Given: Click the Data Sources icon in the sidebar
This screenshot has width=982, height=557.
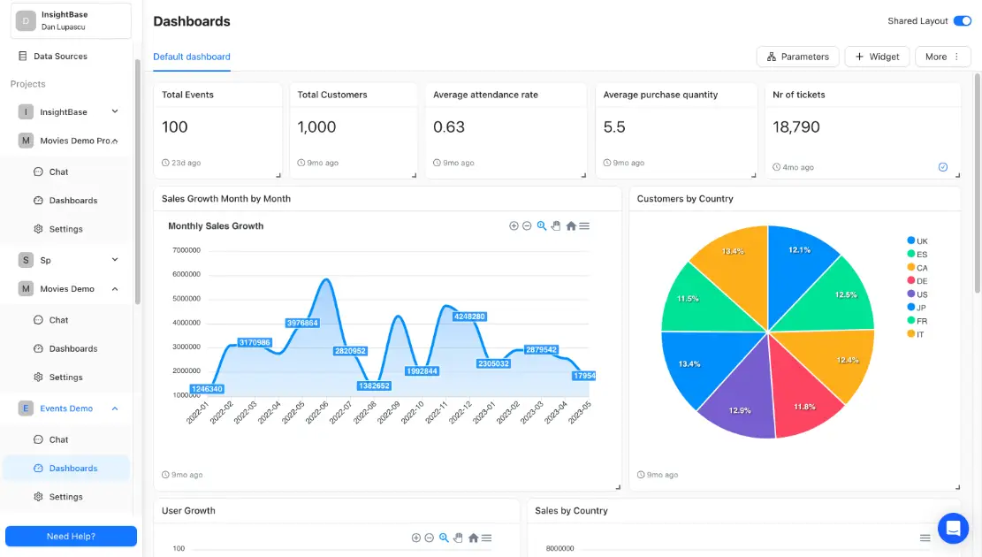Looking at the screenshot, I should (x=23, y=56).
